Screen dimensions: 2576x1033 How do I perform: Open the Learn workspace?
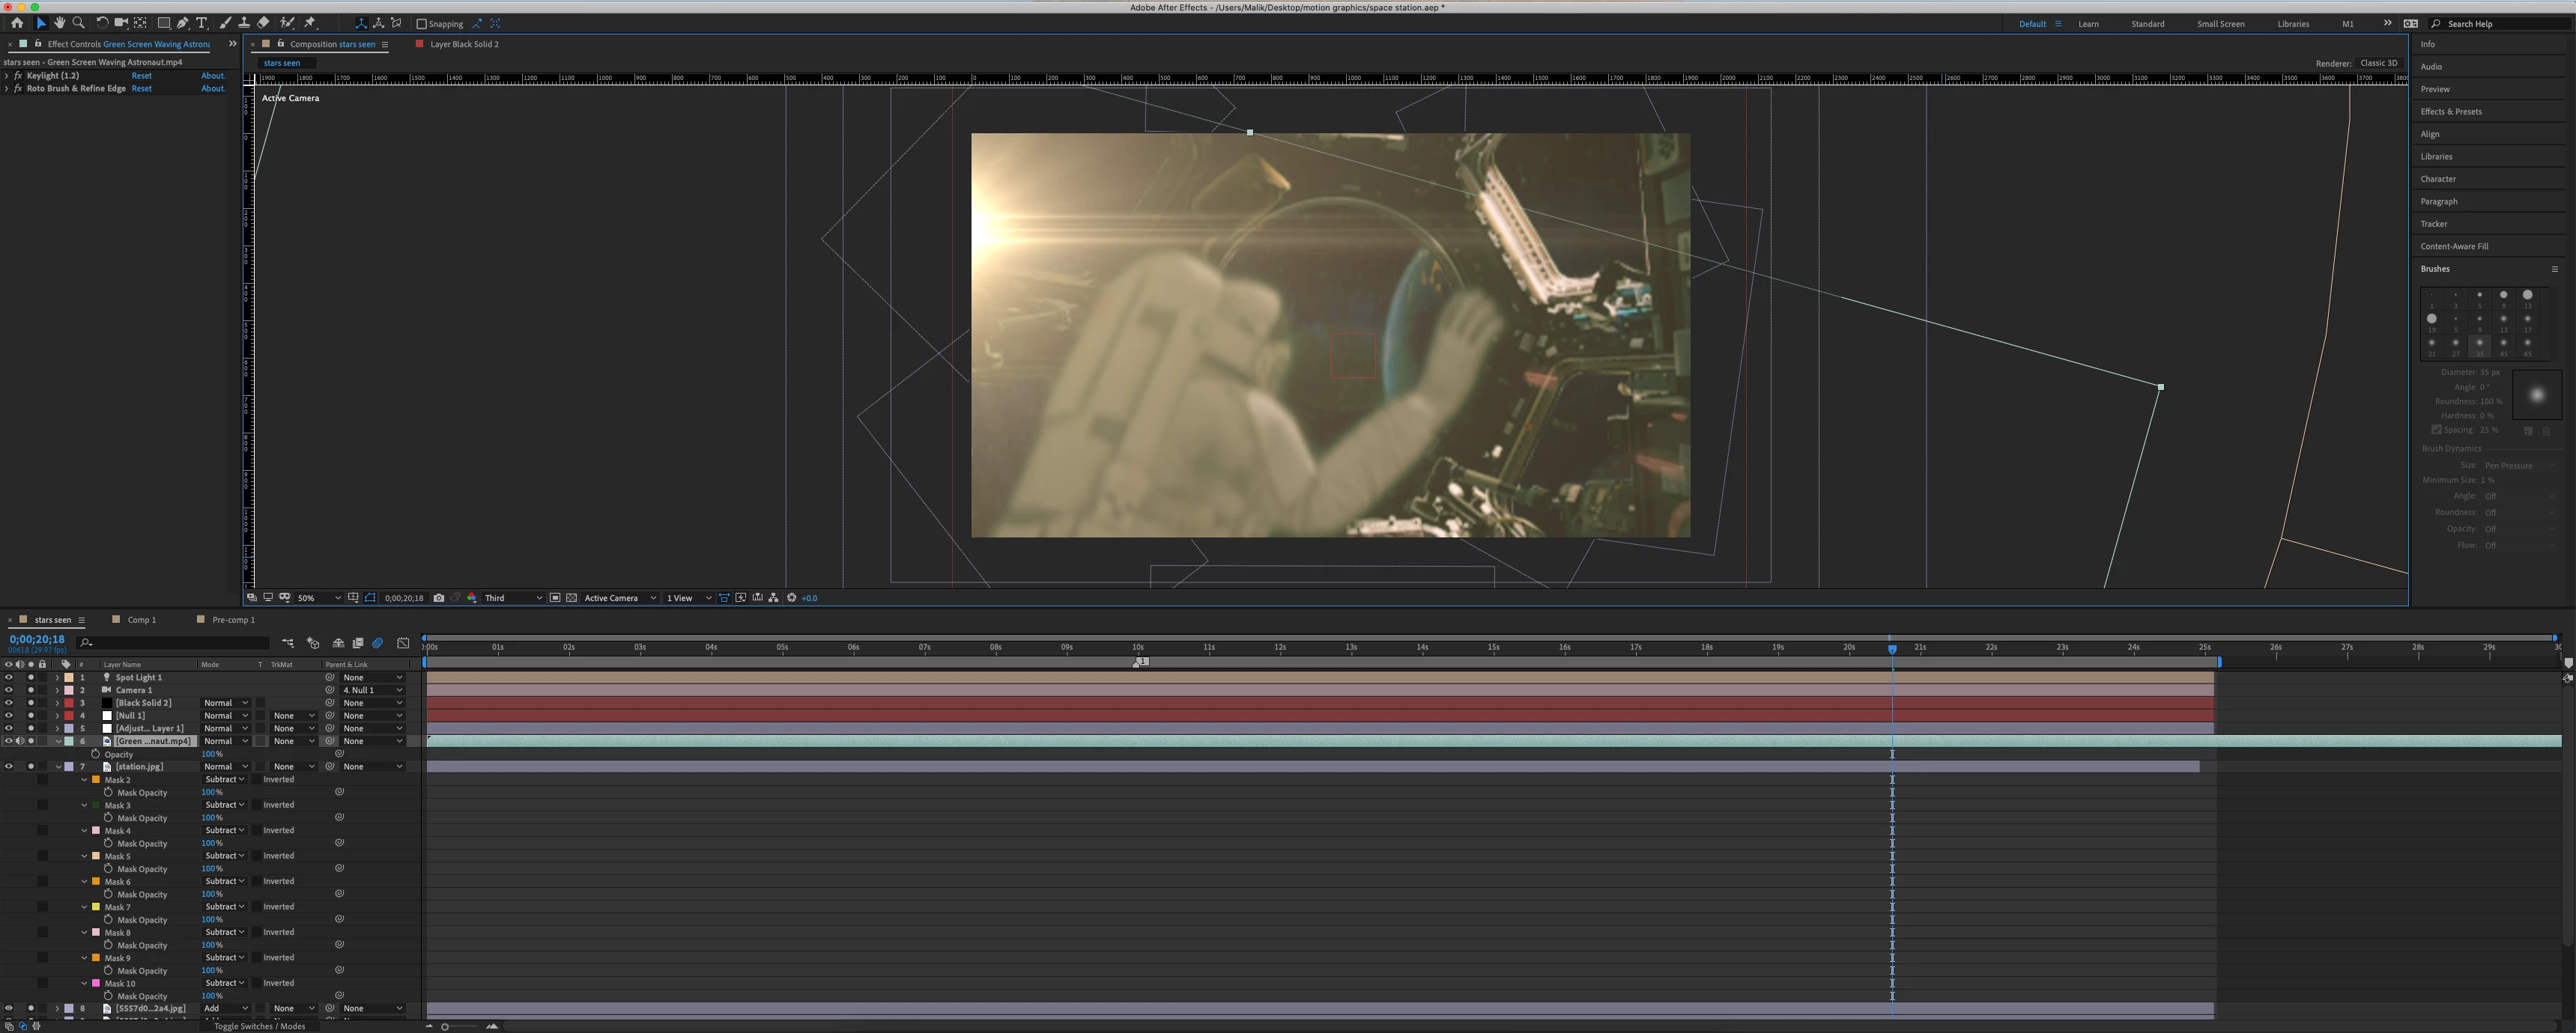click(2088, 24)
